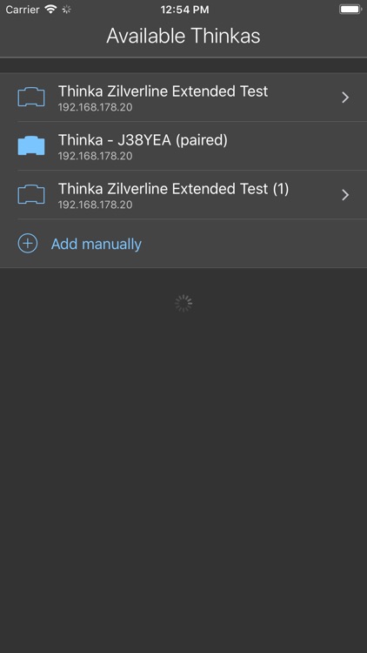The width and height of the screenshot is (367, 653).
Task: Tap the Carrier label in status bar
Action: (23, 10)
